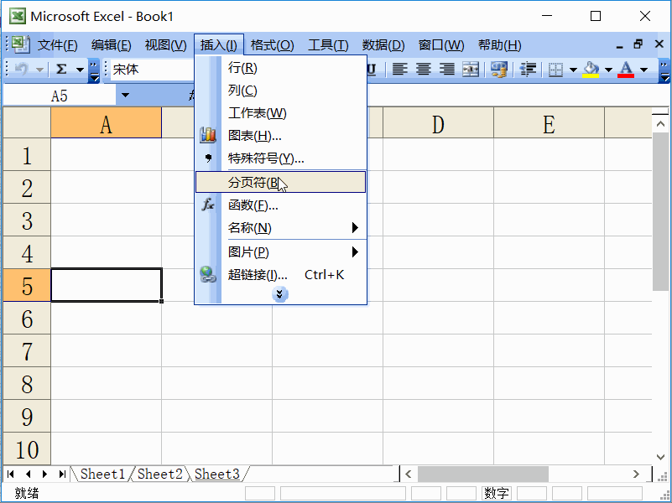
Task: Click the Select All corner button
Action: [x=27, y=123]
